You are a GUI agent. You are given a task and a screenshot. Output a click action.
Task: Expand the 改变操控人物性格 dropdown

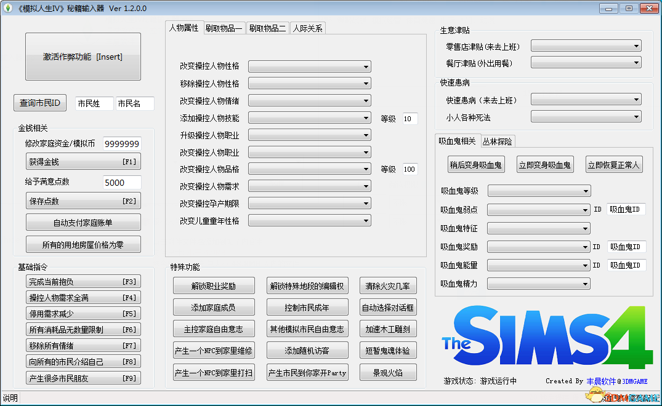[309, 66]
